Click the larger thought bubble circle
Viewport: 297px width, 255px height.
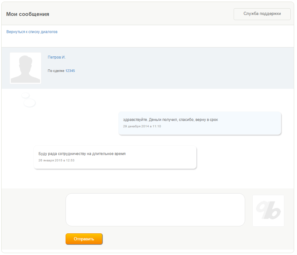pos(30,103)
